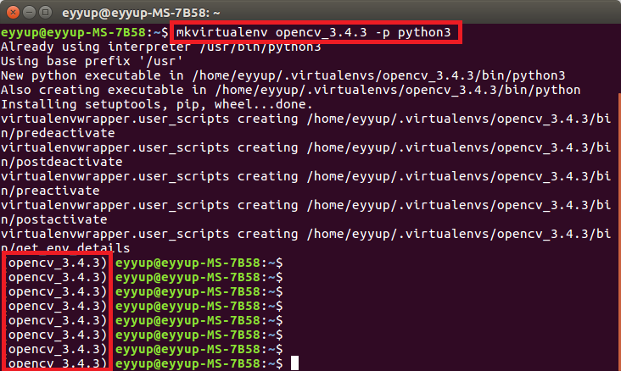Click the terminal's vertical scrollbar
Viewport: 621px width, 371px height.
619,231
